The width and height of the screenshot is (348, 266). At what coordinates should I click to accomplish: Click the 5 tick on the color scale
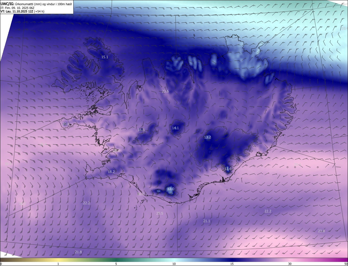tap(116, 264)
